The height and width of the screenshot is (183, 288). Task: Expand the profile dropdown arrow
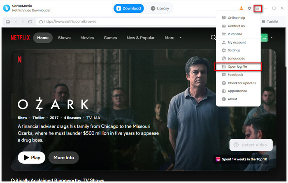pyautogui.click(x=272, y=38)
